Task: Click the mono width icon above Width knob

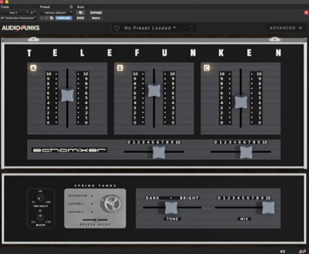Action: [40, 211]
